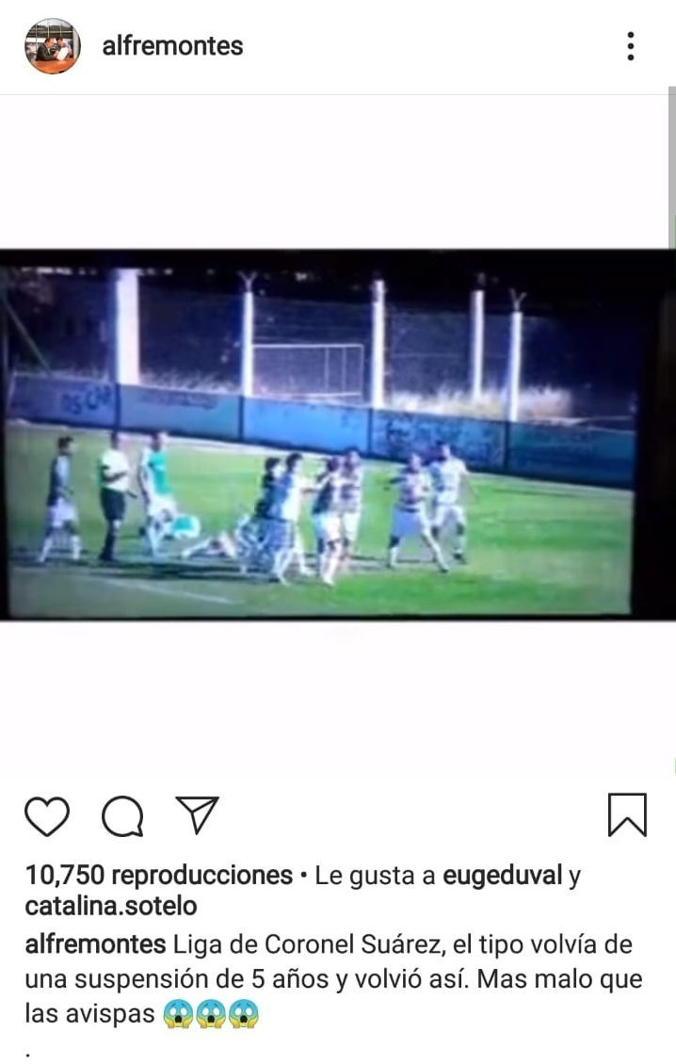Like the post with the heart icon

47,816
